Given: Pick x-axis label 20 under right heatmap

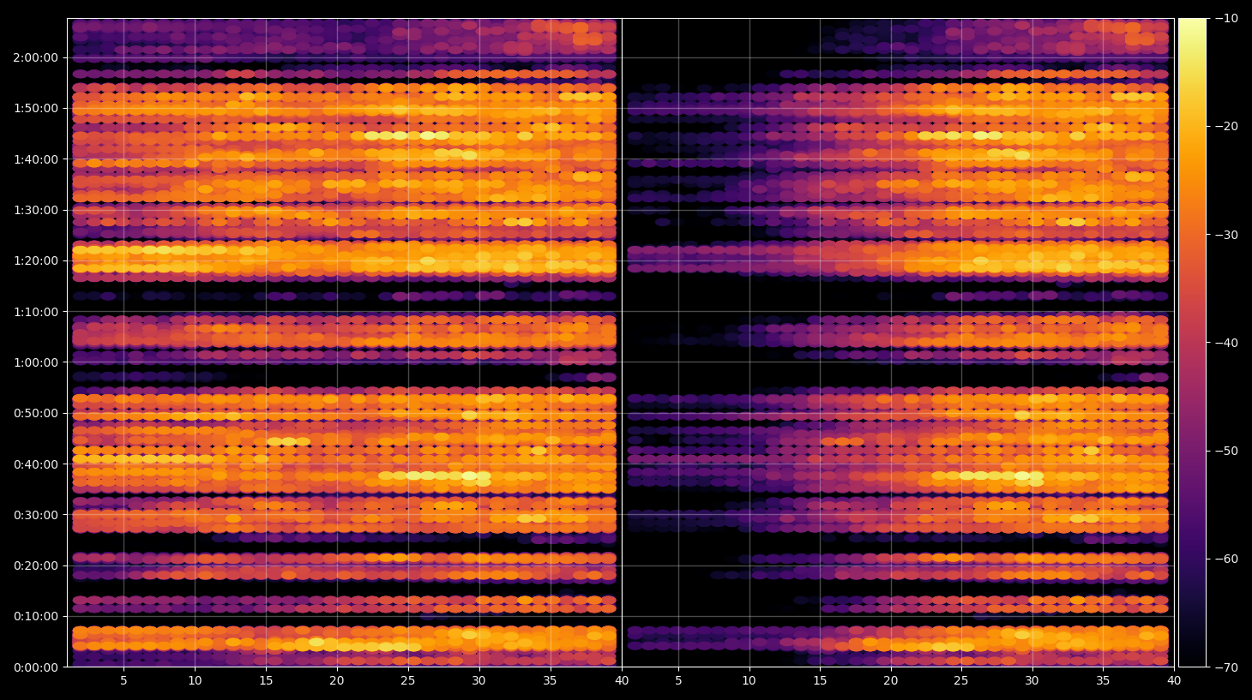Looking at the screenshot, I should 891,681.
